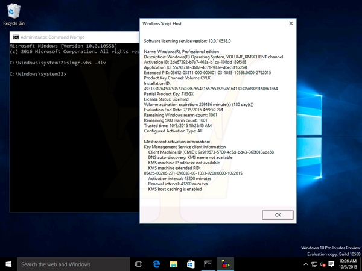Close the Windows Script Host dialog
This screenshot has height=271, width=362.
[291, 23]
